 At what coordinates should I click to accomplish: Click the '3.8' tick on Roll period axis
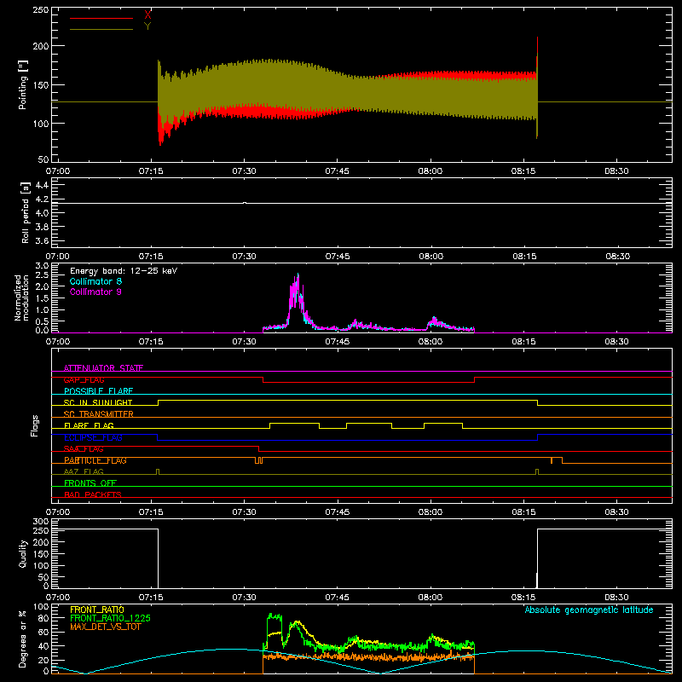[42, 227]
